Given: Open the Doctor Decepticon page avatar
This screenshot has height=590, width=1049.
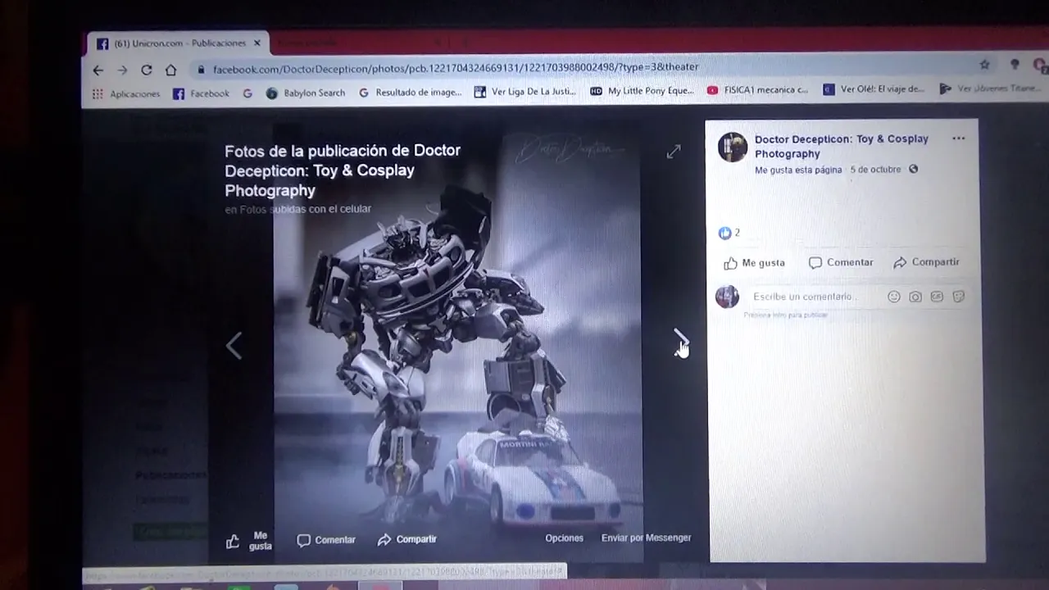Looking at the screenshot, I should click(733, 147).
